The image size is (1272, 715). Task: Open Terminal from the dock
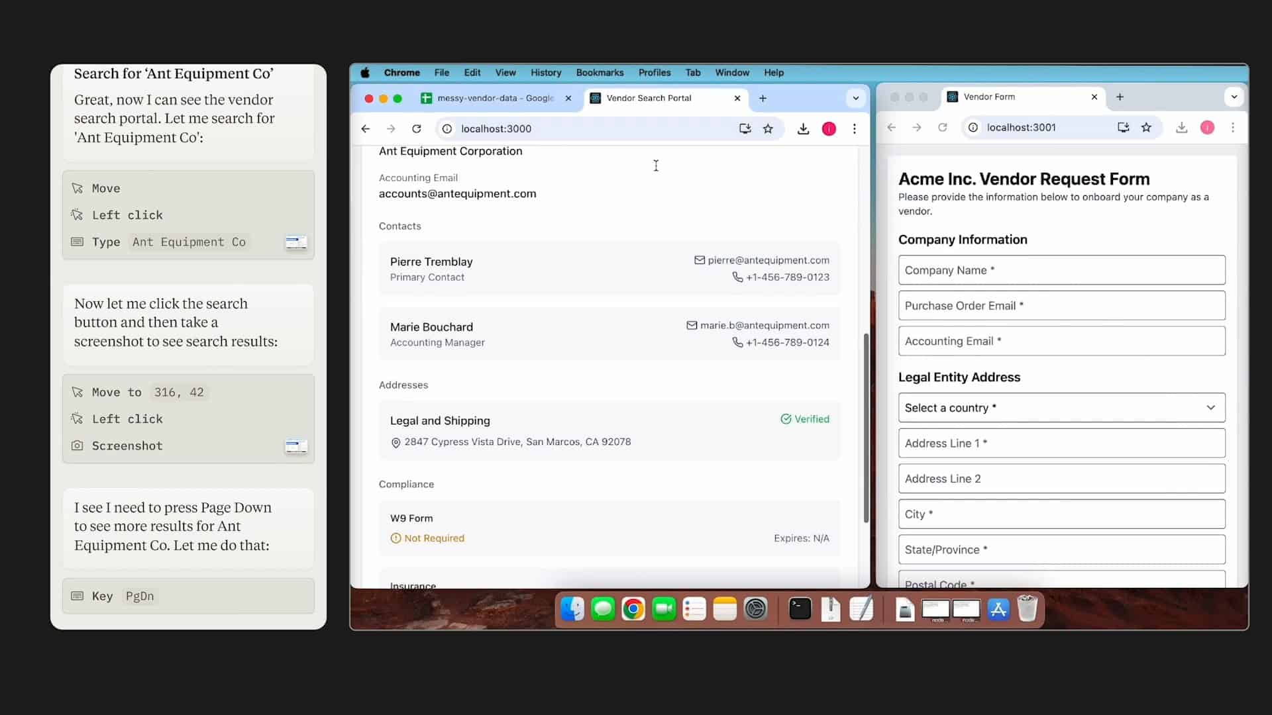[800, 608]
